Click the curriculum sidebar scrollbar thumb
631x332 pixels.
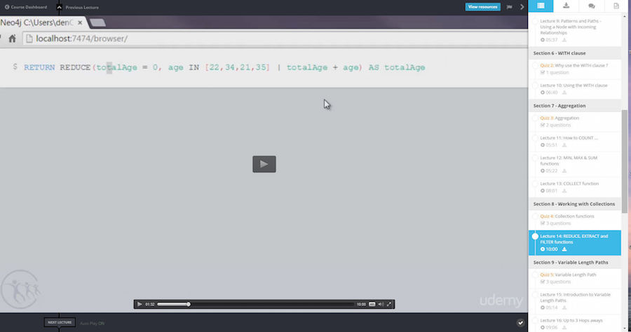point(624,162)
